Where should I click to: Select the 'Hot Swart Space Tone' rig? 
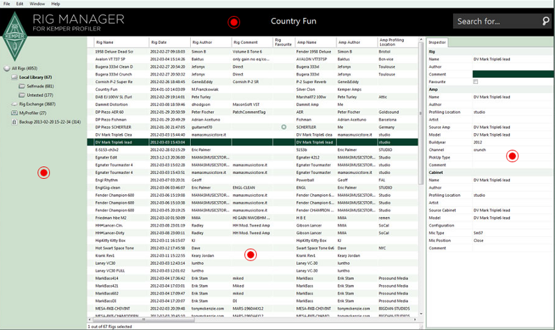point(253,248)
